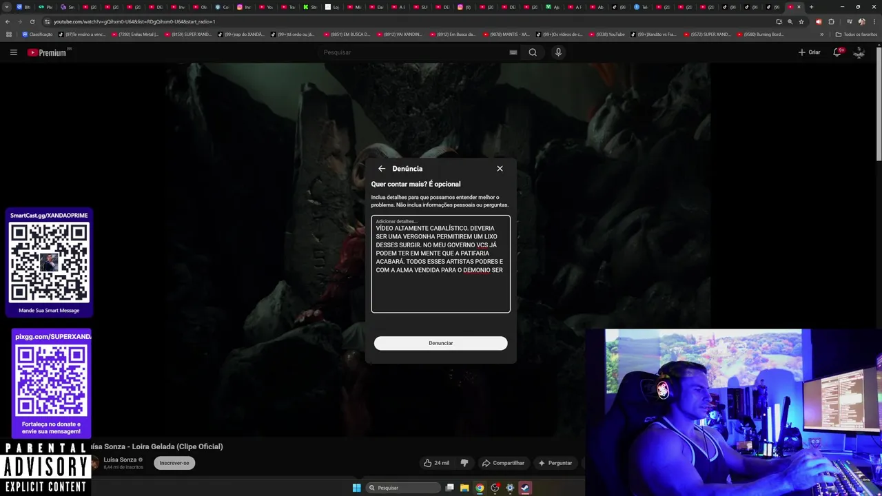Open the red speaker extension icon
The width and height of the screenshot is (882, 496).
point(819,21)
